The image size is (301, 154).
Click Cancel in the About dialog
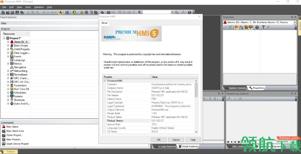coord(176,140)
